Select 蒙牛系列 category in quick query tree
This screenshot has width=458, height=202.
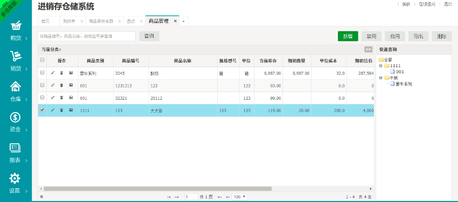[x=404, y=84]
